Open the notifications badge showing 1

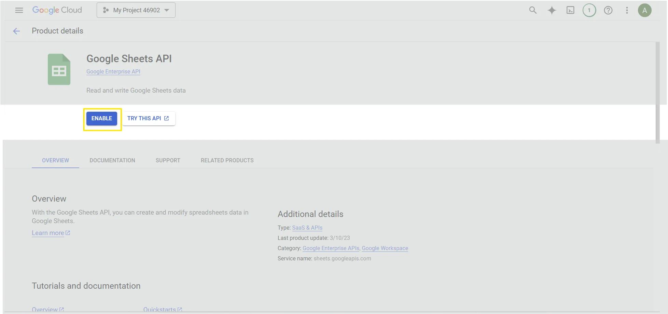pos(589,10)
